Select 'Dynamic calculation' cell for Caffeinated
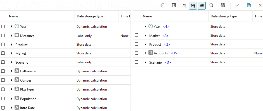The image size is (263, 111). pos(92,71)
